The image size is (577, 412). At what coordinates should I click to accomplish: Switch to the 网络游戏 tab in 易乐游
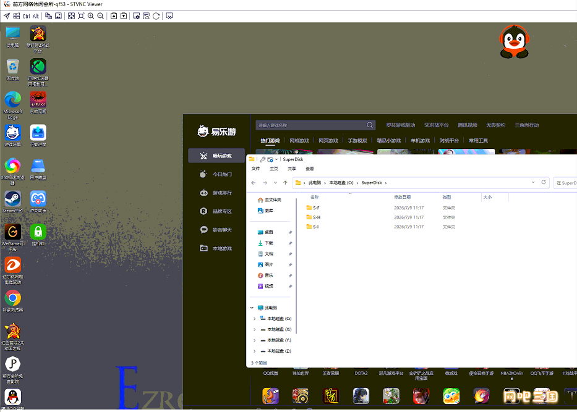pos(299,140)
